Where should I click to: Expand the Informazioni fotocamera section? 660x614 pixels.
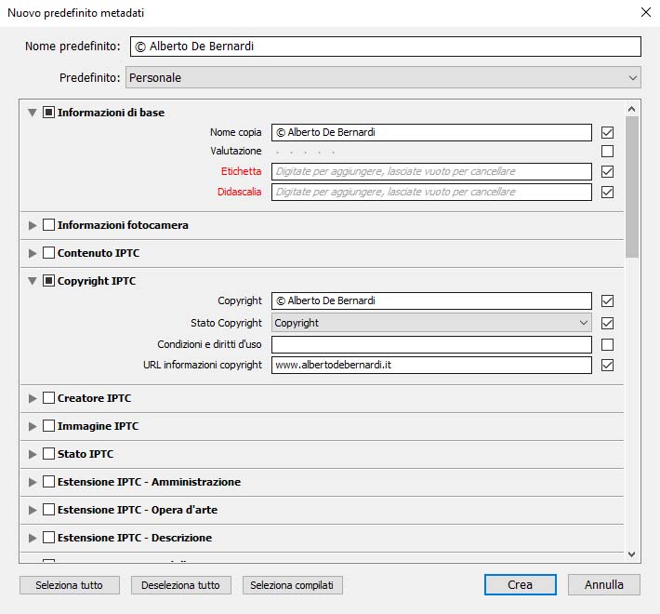pyautogui.click(x=33, y=225)
